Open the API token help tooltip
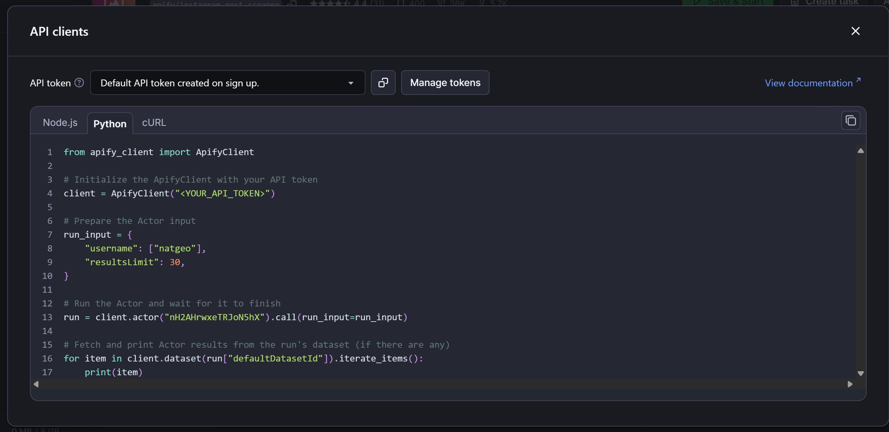The height and width of the screenshot is (432, 889). point(79,83)
